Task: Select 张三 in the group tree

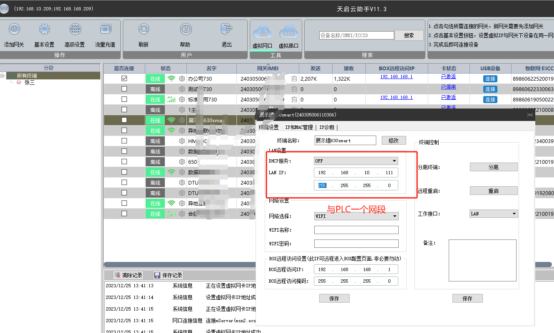Action: point(30,82)
